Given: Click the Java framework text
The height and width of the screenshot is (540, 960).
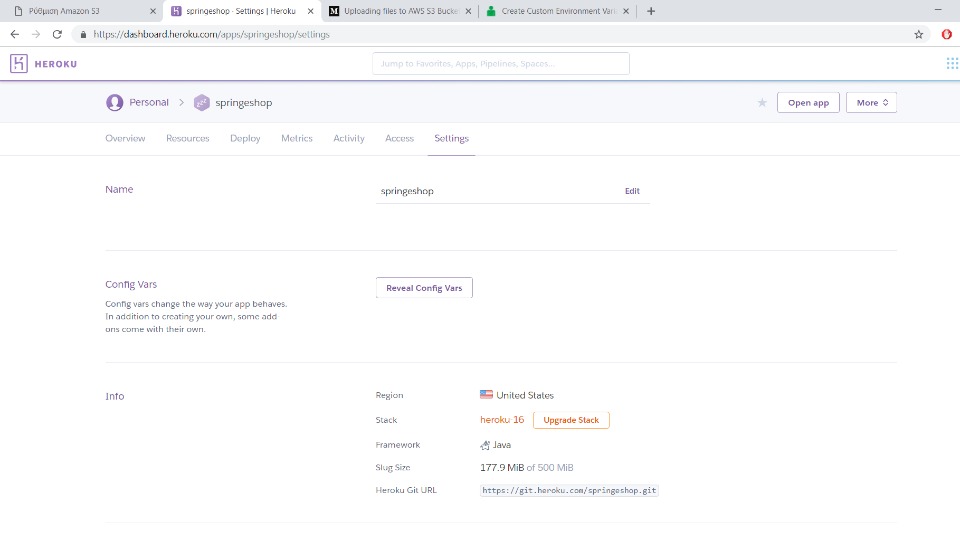Looking at the screenshot, I should click(502, 445).
